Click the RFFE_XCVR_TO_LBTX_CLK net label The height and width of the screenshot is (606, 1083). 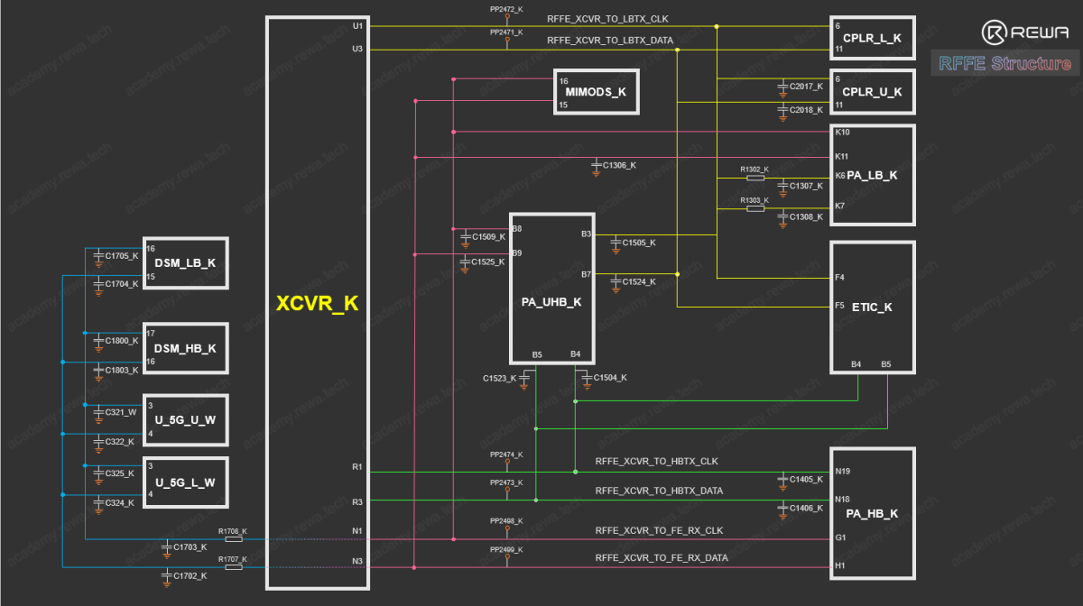tap(607, 18)
